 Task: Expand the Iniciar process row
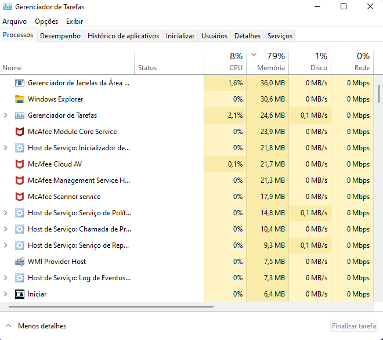pos(6,294)
